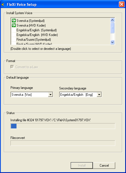Image resolution: width=126 pixels, height=173 pixels.
Task: Select the Engelska/English (Systemljud) list entry
Action: (37, 30)
